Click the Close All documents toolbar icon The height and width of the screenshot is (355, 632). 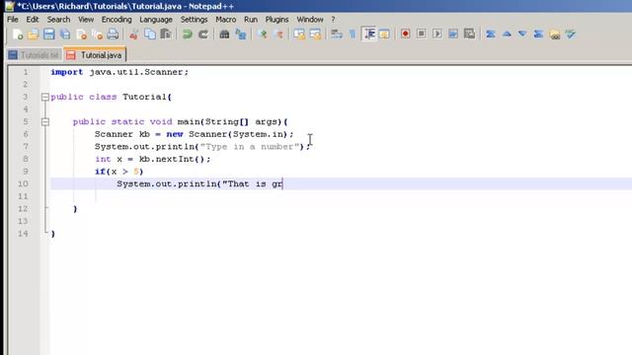[x=97, y=35]
